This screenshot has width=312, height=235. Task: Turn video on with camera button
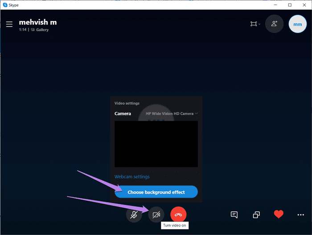tap(156, 215)
